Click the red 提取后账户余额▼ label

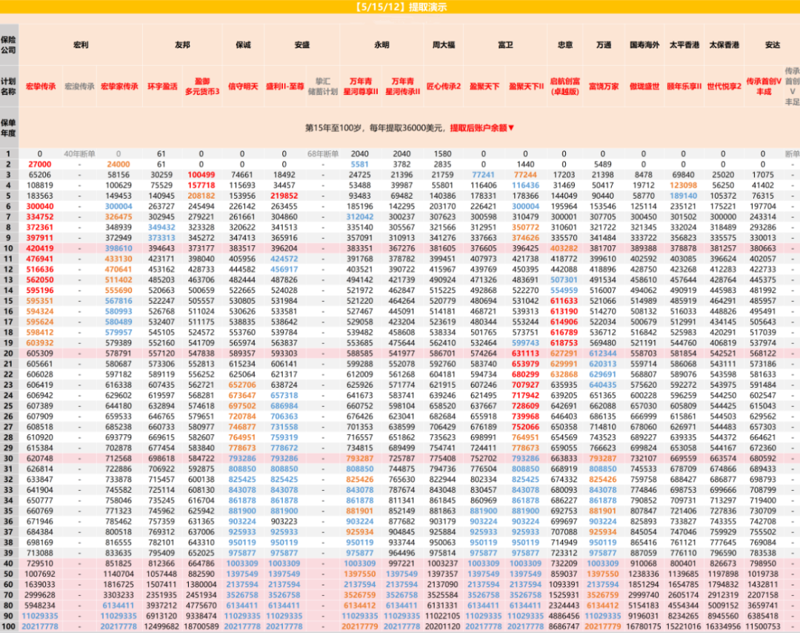482,127
